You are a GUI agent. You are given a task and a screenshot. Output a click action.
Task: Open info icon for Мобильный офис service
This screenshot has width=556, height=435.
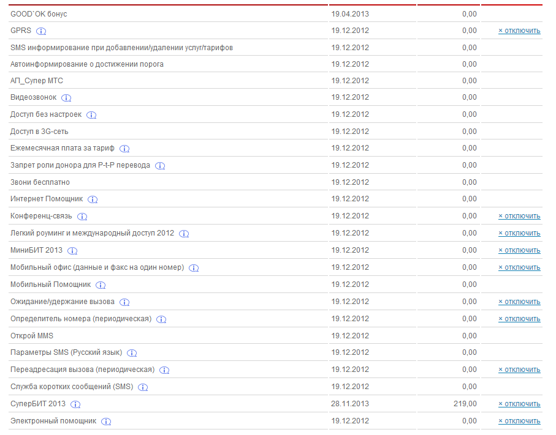tap(194, 268)
